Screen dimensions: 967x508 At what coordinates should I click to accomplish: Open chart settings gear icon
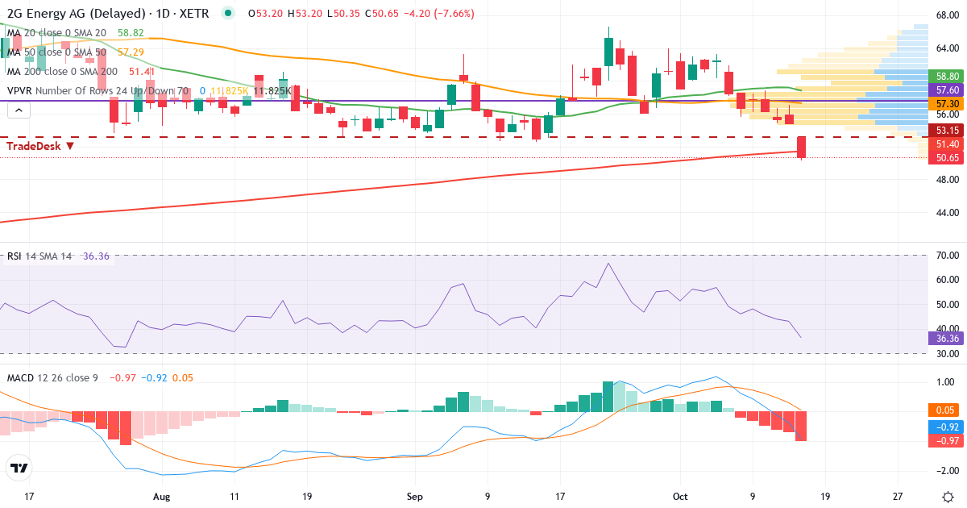click(948, 495)
